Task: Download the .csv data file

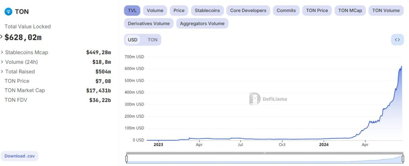Action: click(20, 156)
